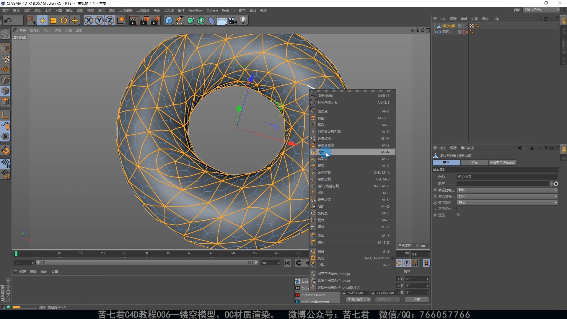Go to the start of the timeline
Viewport: 567px width, 319px height.
click(287, 263)
